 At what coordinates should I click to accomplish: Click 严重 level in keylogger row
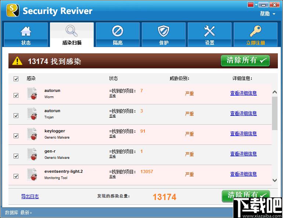189,134
